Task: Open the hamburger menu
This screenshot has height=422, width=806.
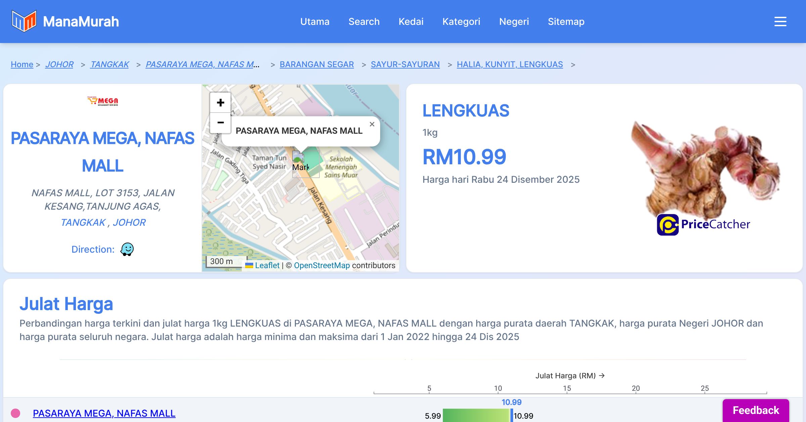Action: (x=780, y=22)
